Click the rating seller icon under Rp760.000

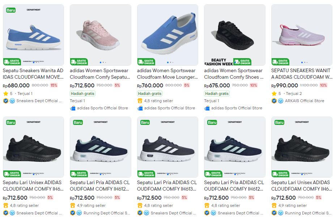(140, 101)
